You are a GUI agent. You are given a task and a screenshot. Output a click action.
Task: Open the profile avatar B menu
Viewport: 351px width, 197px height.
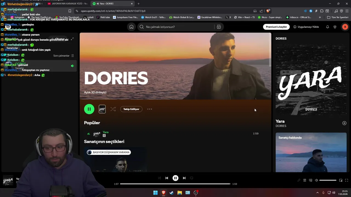point(345,27)
